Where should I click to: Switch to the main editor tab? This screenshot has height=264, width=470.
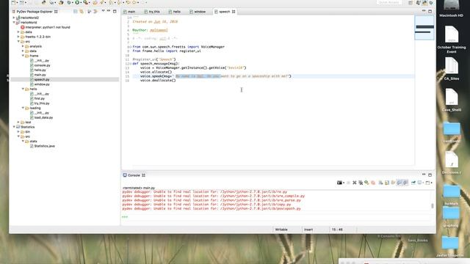pos(129,12)
